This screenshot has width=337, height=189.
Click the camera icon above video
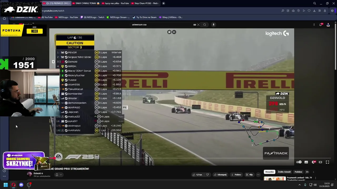point(174,32)
